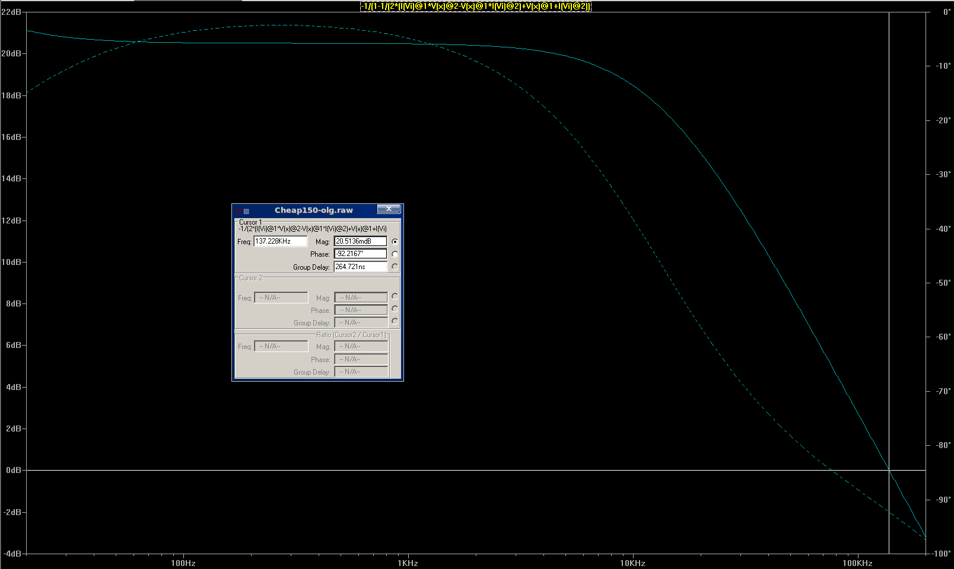
Task: Click the -80° label on phase axis
Action: pos(943,445)
